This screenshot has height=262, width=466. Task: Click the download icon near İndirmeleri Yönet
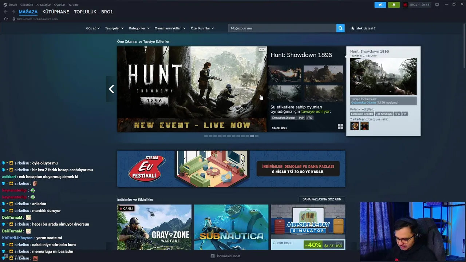pos(213,256)
